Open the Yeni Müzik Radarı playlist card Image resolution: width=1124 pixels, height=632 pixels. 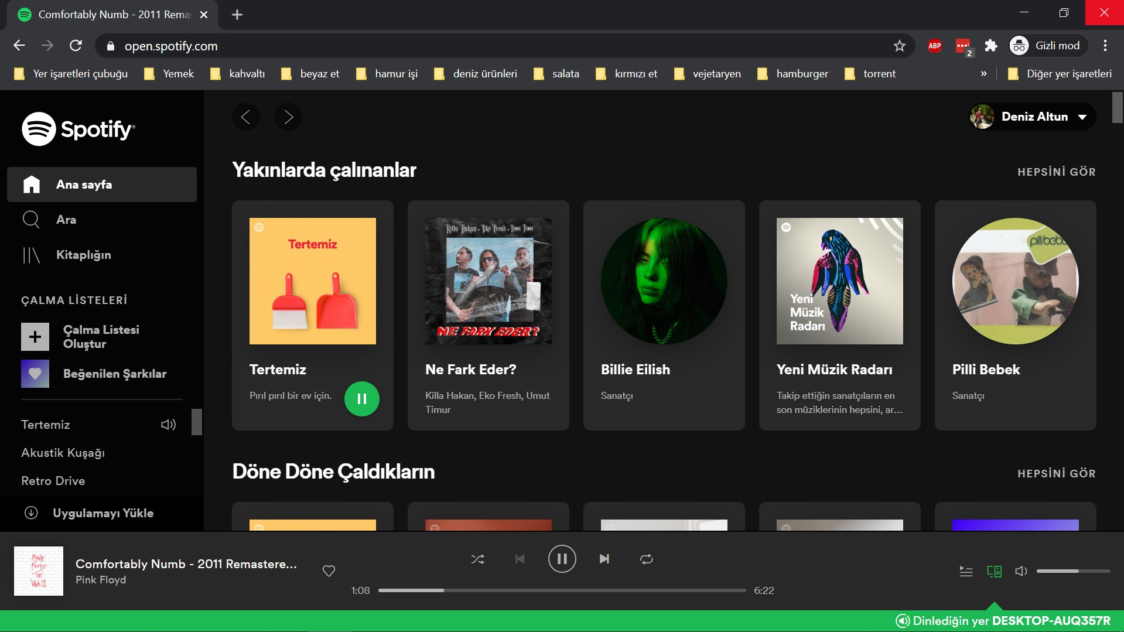click(x=840, y=315)
